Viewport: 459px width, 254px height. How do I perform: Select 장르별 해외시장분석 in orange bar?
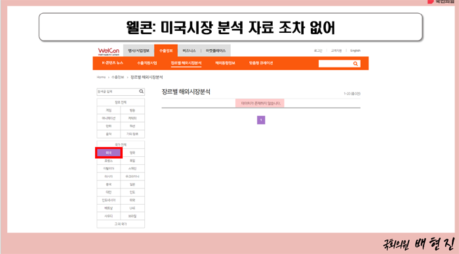(186, 63)
